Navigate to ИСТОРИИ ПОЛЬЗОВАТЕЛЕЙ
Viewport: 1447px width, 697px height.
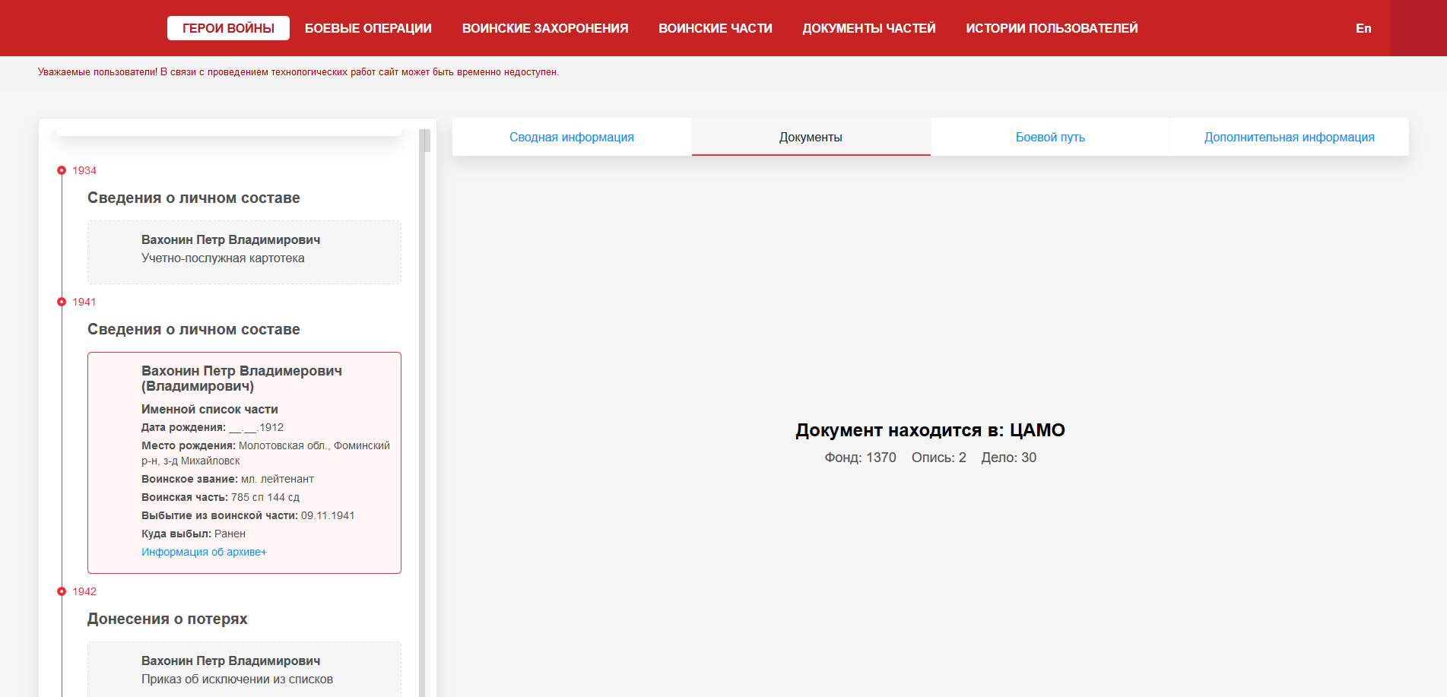click(1052, 28)
